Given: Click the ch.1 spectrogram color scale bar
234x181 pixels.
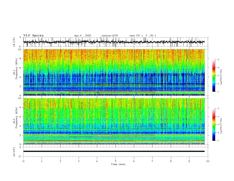Looking at the screenshot, I should pos(214,76).
